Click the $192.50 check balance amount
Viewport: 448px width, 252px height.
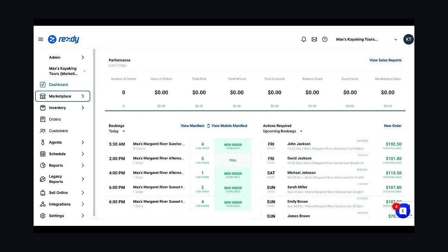coord(393,144)
